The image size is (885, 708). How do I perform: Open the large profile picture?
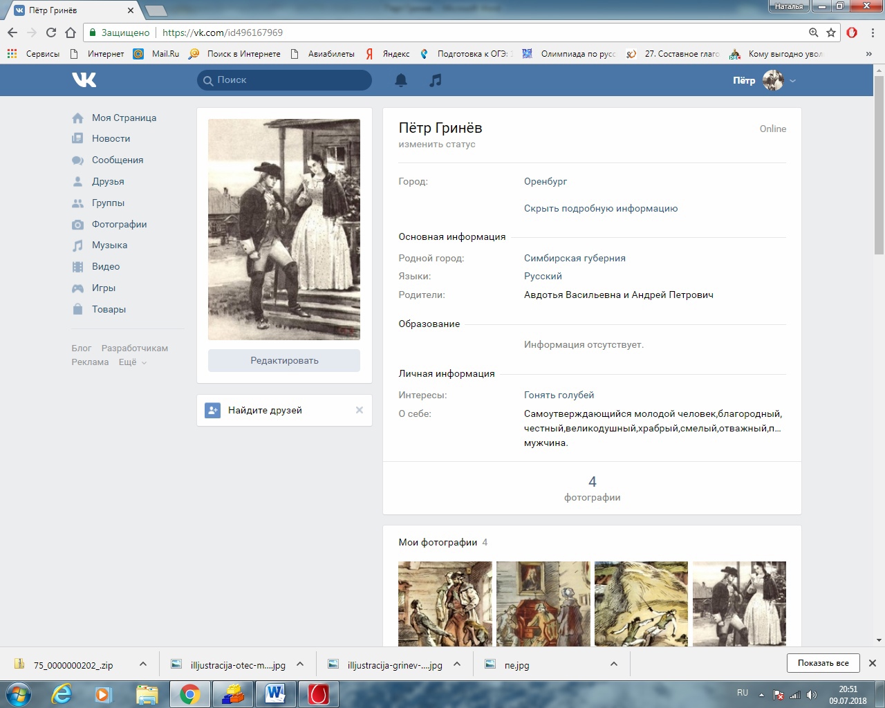284,230
